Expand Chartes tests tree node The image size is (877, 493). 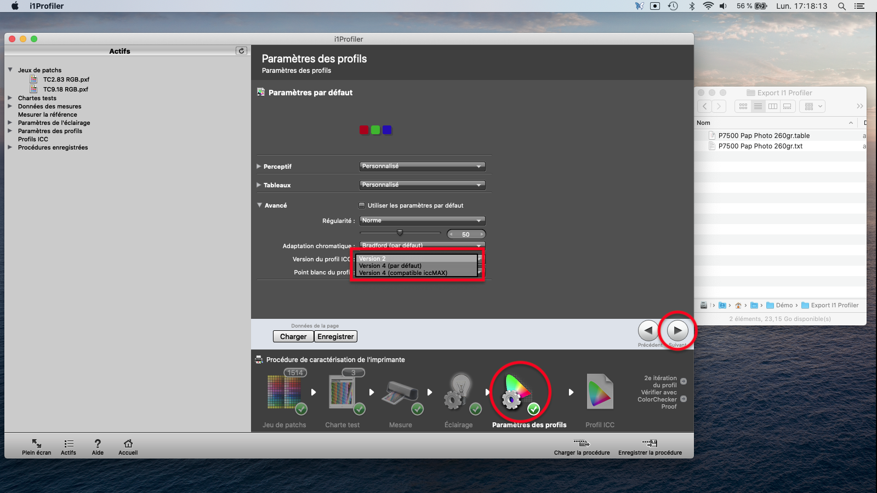coord(10,98)
